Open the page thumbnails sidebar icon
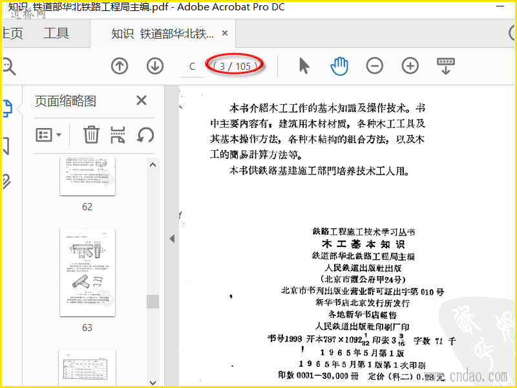The image size is (517, 388). coord(8,109)
